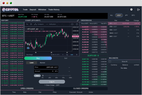Open the Trade History page

pos(54,10)
